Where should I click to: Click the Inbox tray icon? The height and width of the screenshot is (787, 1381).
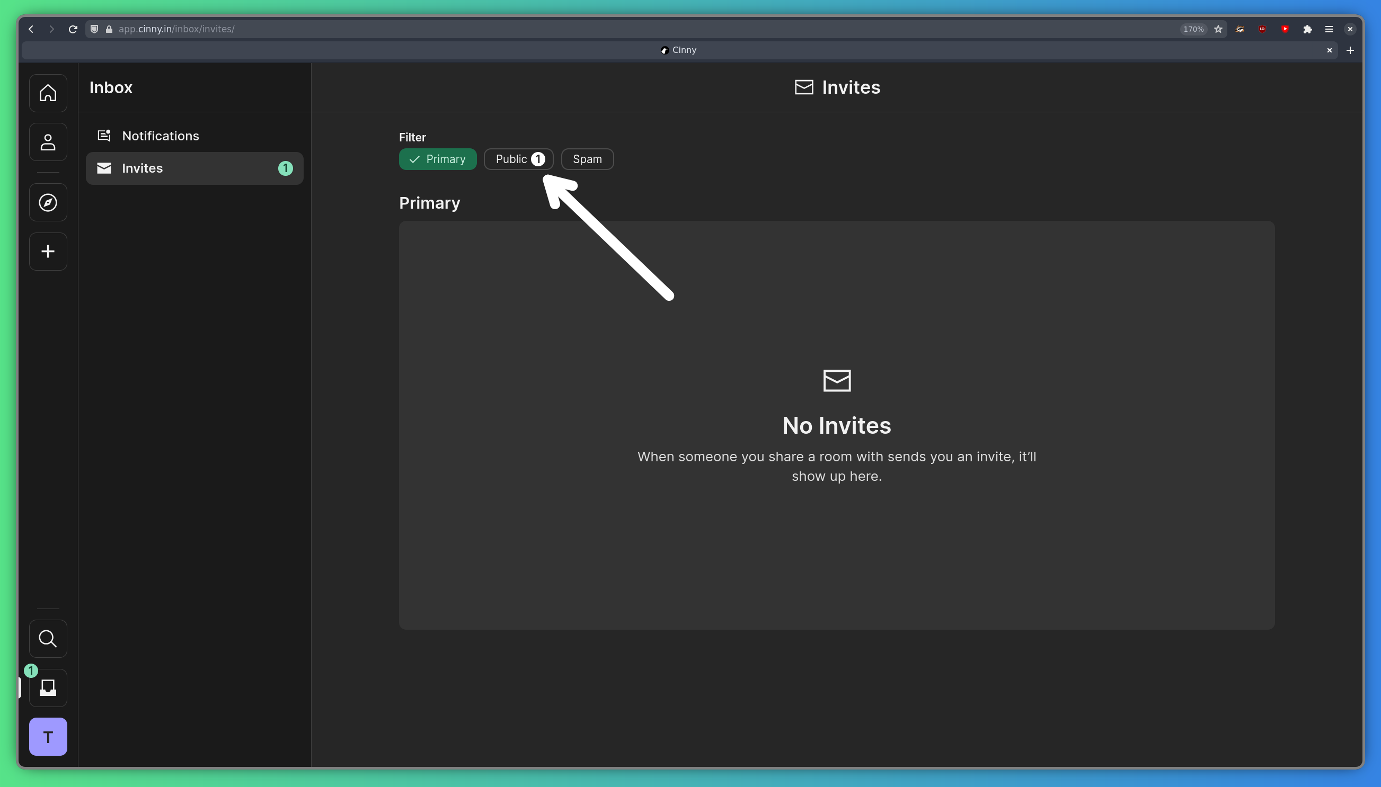coord(48,687)
